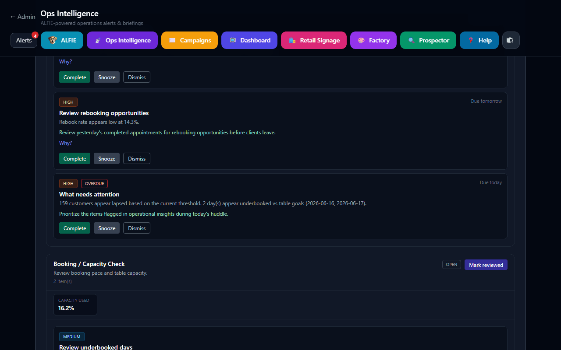
Task: Expand Why? under Review rebooking opportunities
Action: (x=65, y=143)
